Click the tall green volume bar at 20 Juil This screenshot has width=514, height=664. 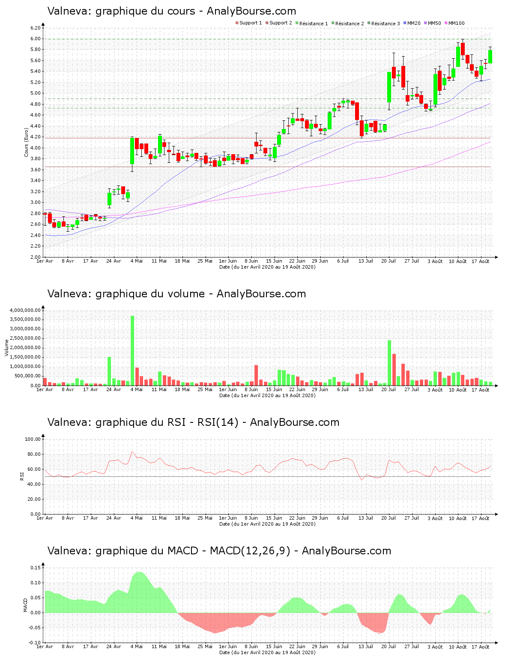(389, 363)
